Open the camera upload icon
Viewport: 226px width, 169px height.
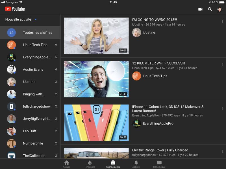[x=200, y=9]
